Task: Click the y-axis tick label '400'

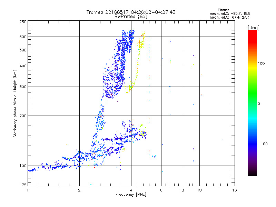Action: (x=23, y=66)
